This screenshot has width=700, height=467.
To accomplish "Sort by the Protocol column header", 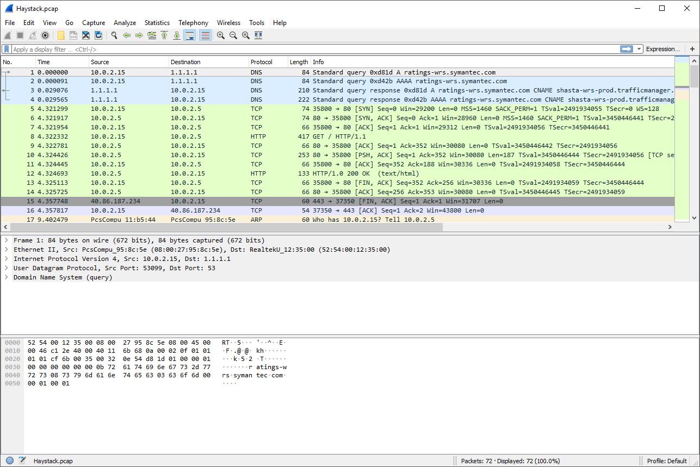I will tap(268, 62).
